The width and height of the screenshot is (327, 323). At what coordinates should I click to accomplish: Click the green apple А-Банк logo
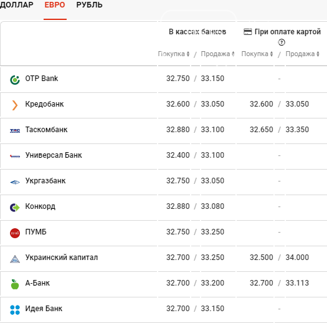[15, 284]
